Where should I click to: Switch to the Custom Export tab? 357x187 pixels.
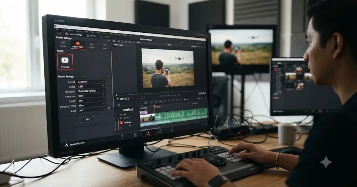[78, 45]
